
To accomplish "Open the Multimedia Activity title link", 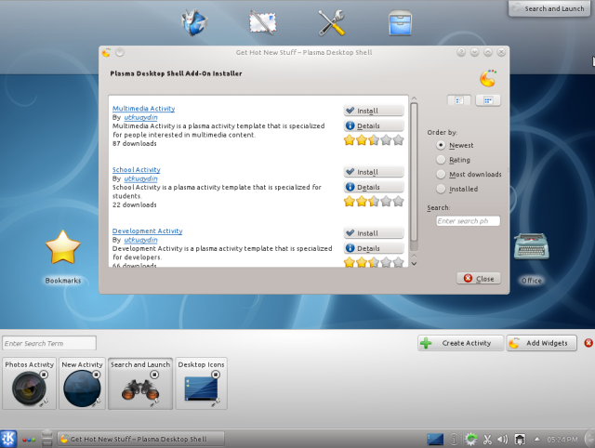I will [x=143, y=109].
